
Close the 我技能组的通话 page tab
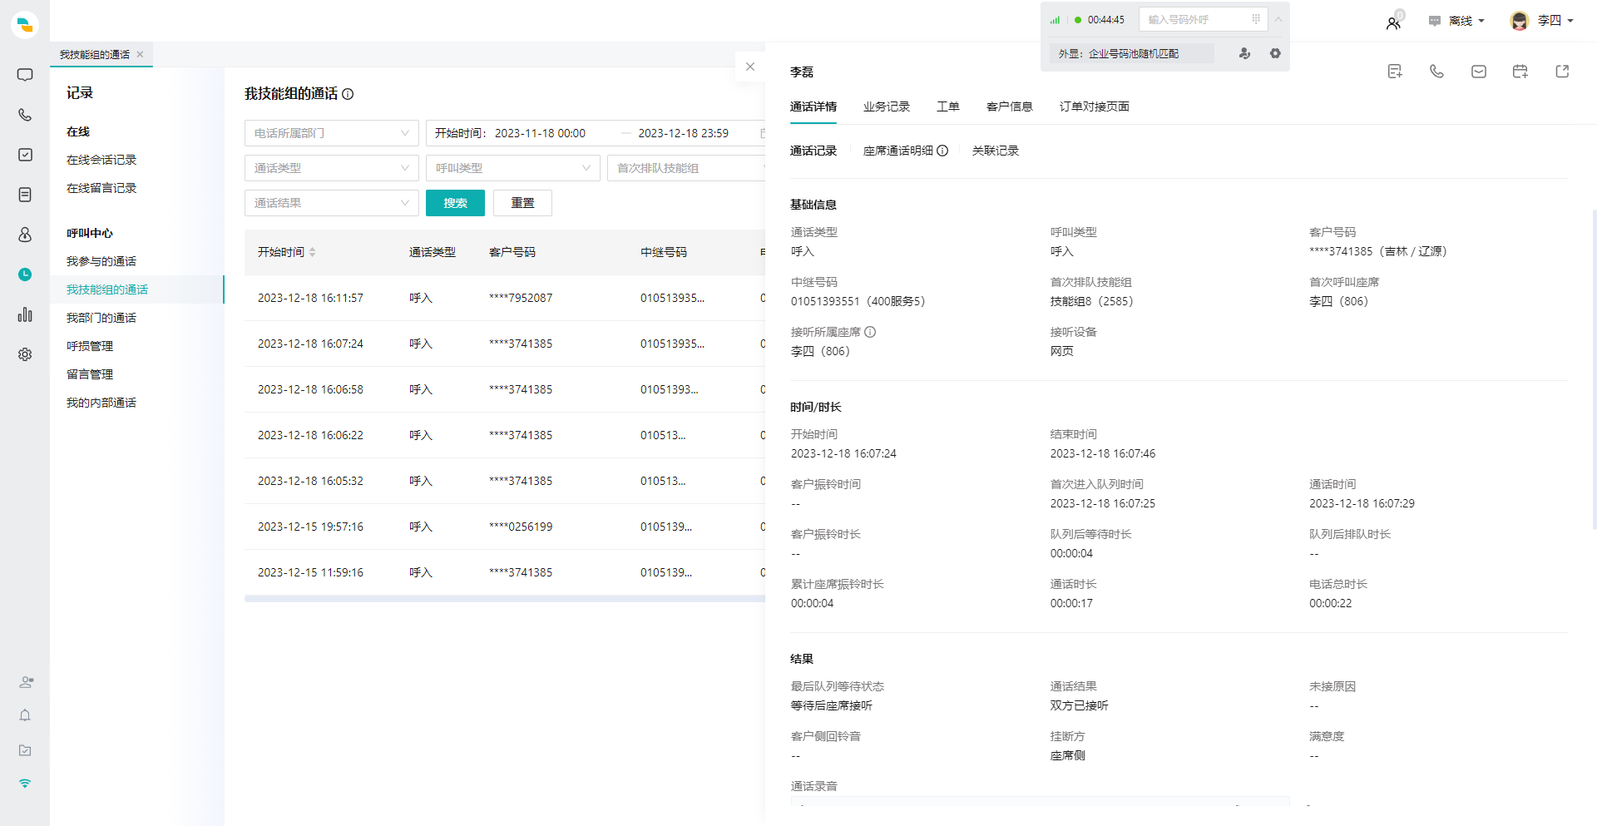[140, 54]
